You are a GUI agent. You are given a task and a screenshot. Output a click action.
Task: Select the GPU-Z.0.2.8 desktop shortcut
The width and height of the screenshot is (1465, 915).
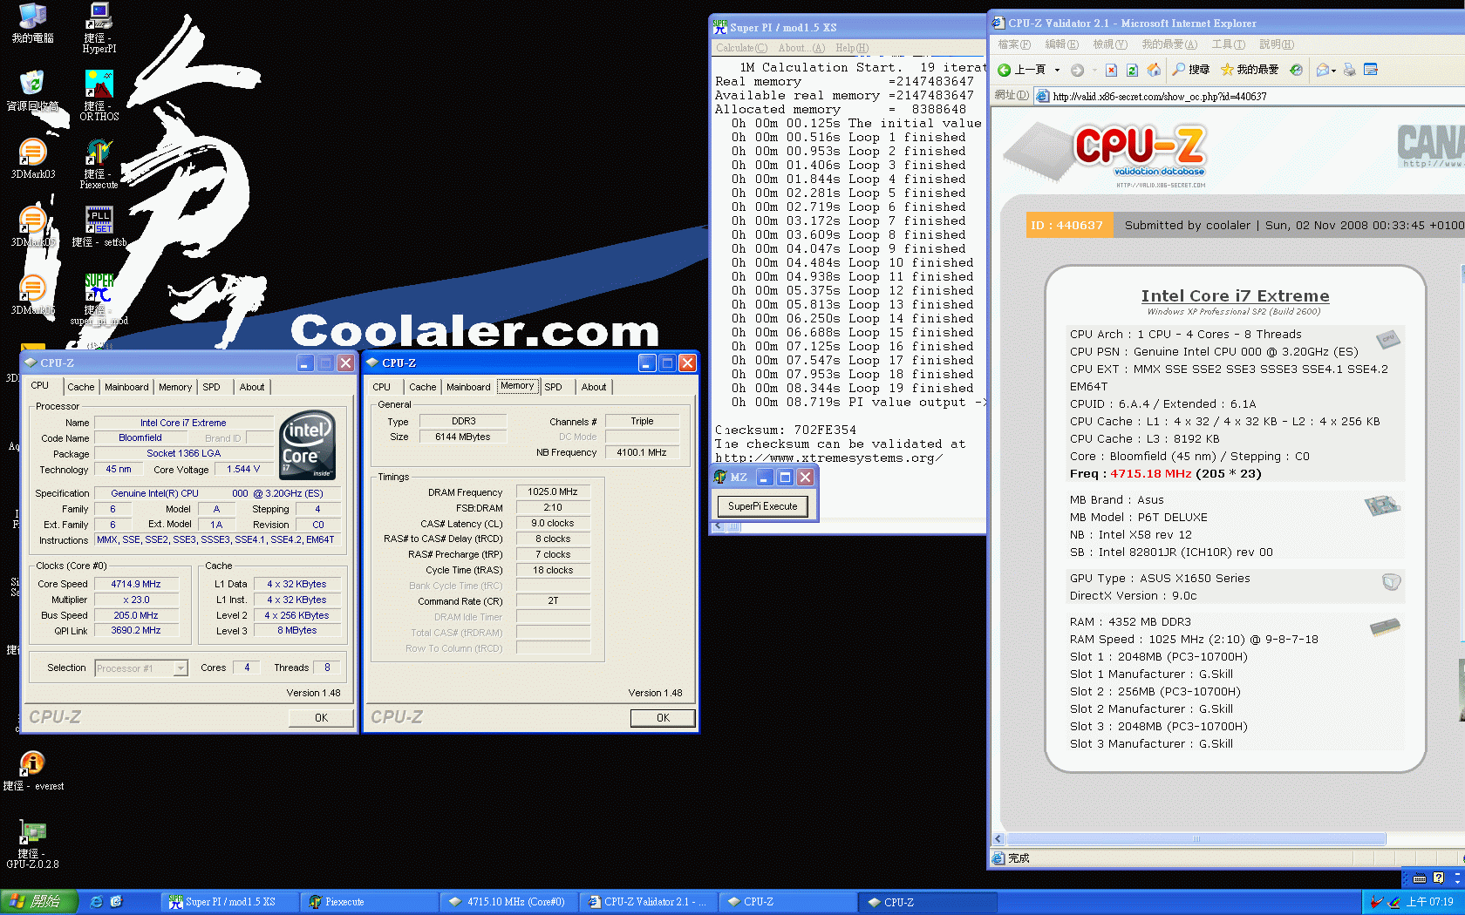[33, 844]
